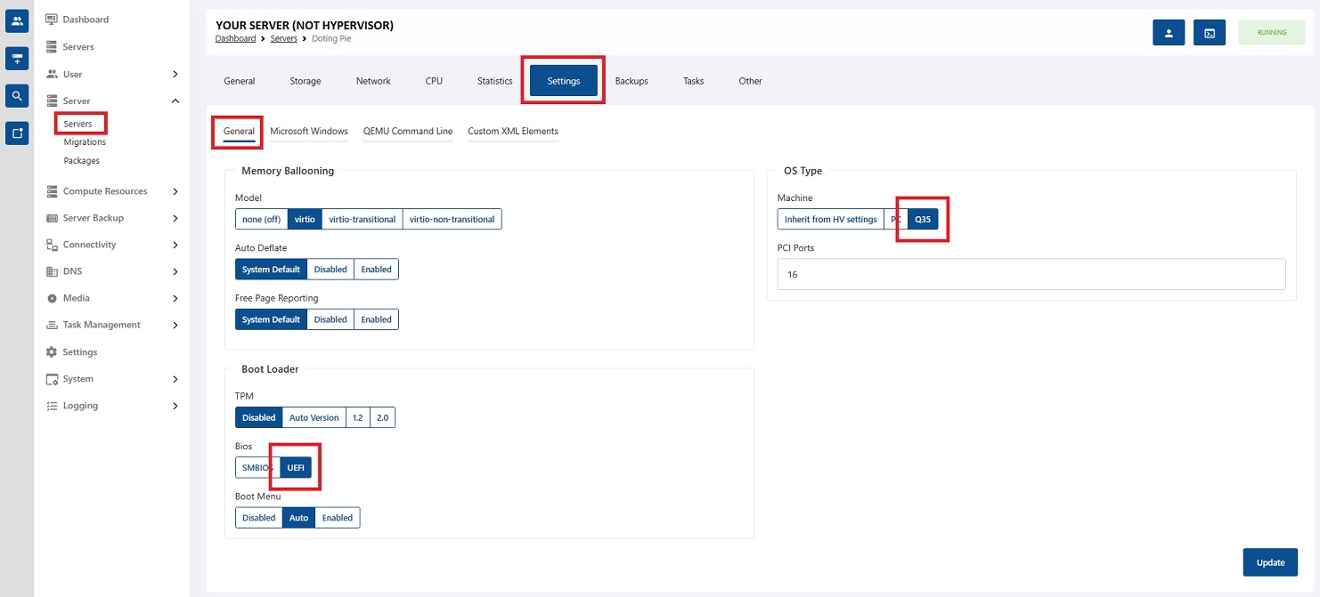Expand Compute Resources chevron
This screenshot has height=597, width=1320.
coord(175,191)
